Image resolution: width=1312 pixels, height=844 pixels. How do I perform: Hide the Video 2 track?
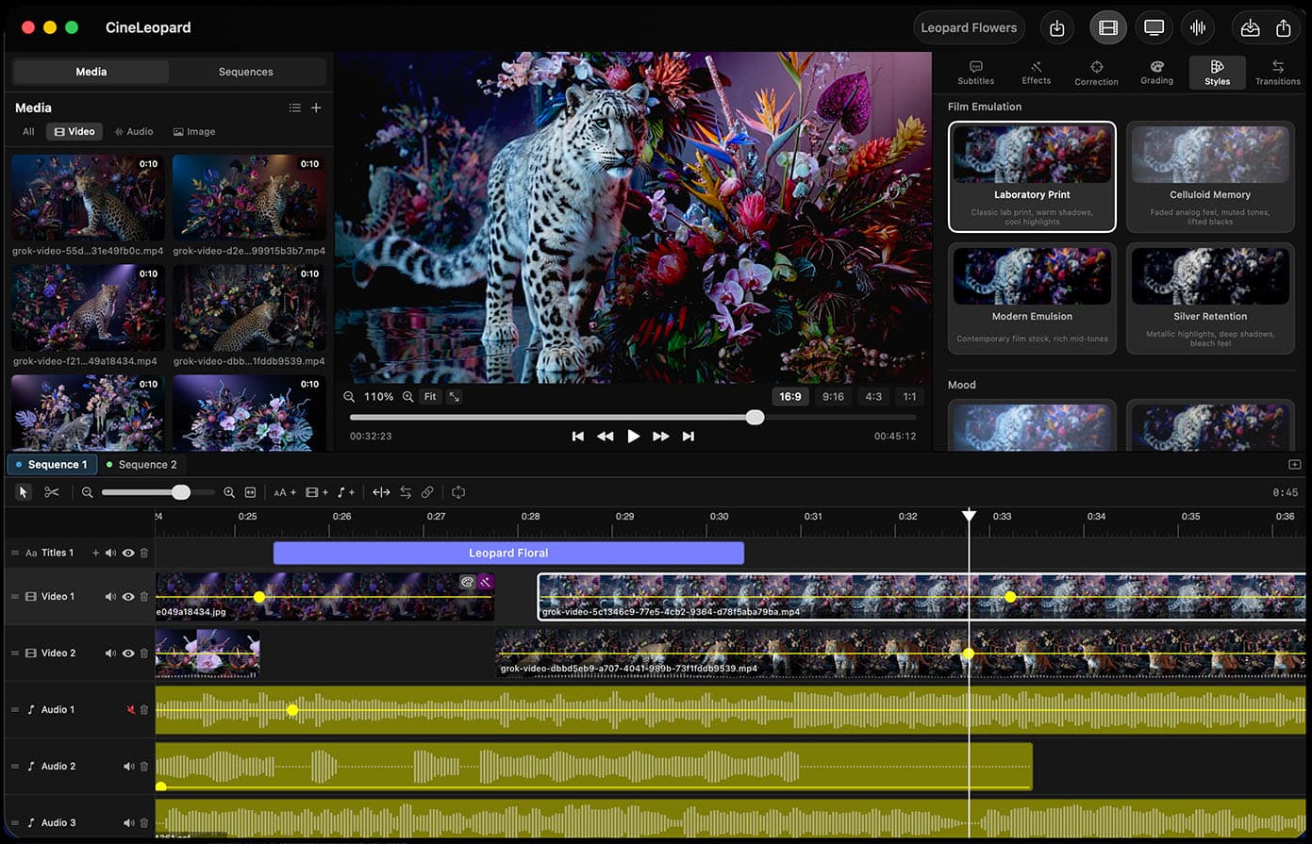pos(129,653)
